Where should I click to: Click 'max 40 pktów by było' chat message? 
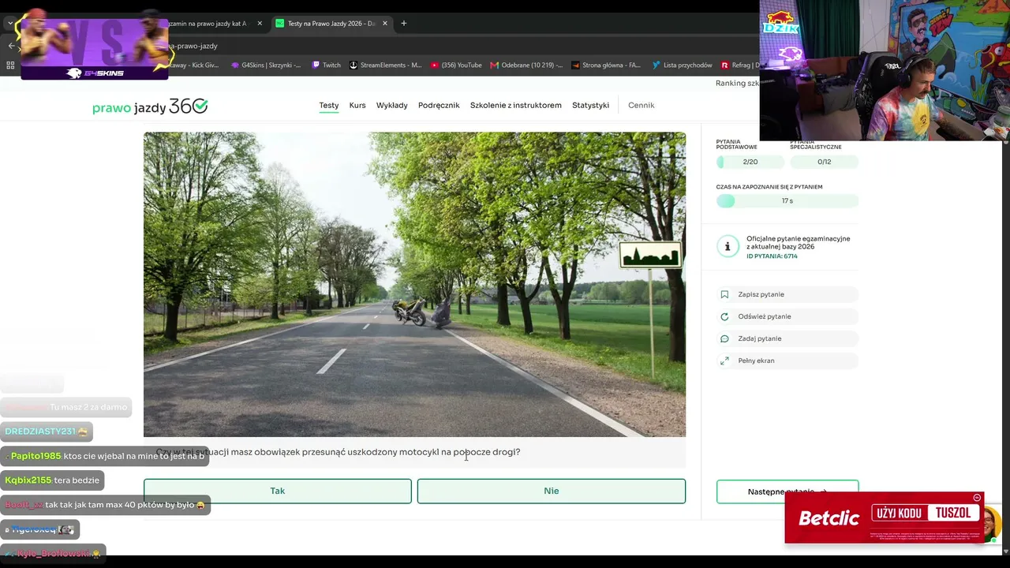pyautogui.click(x=105, y=505)
